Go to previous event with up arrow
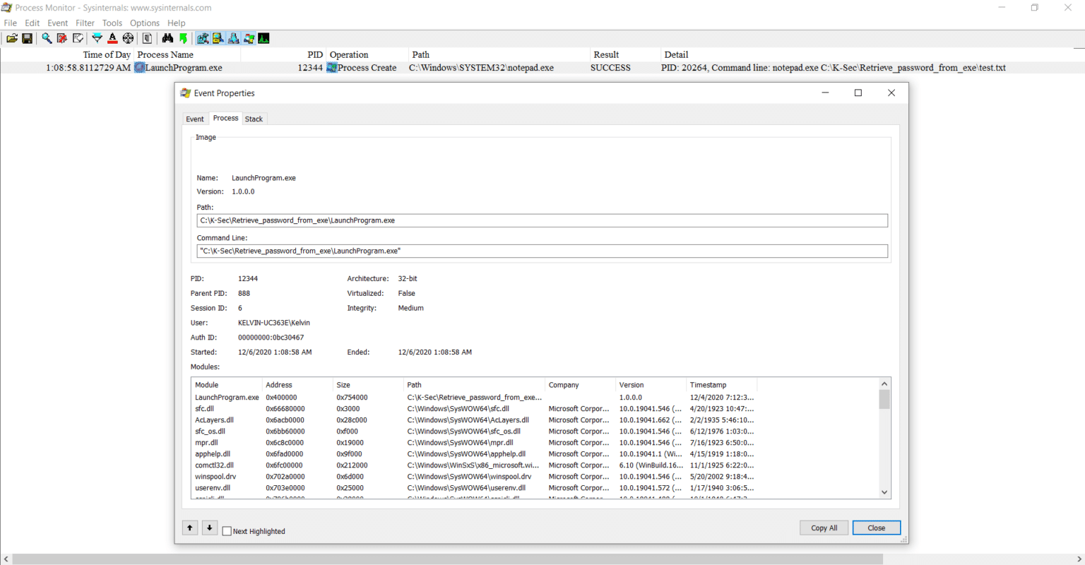Image resolution: width=1085 pixels, height=565 pixels. (x=190, y=528)
